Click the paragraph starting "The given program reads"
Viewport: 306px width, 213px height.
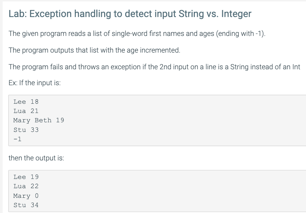tap(137, 34)
